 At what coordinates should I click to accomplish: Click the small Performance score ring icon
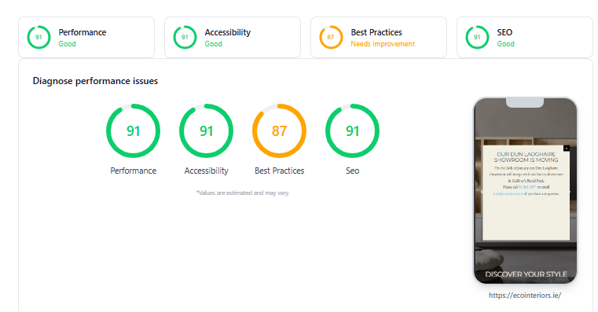pyautogui.click(x=39, y=37)
